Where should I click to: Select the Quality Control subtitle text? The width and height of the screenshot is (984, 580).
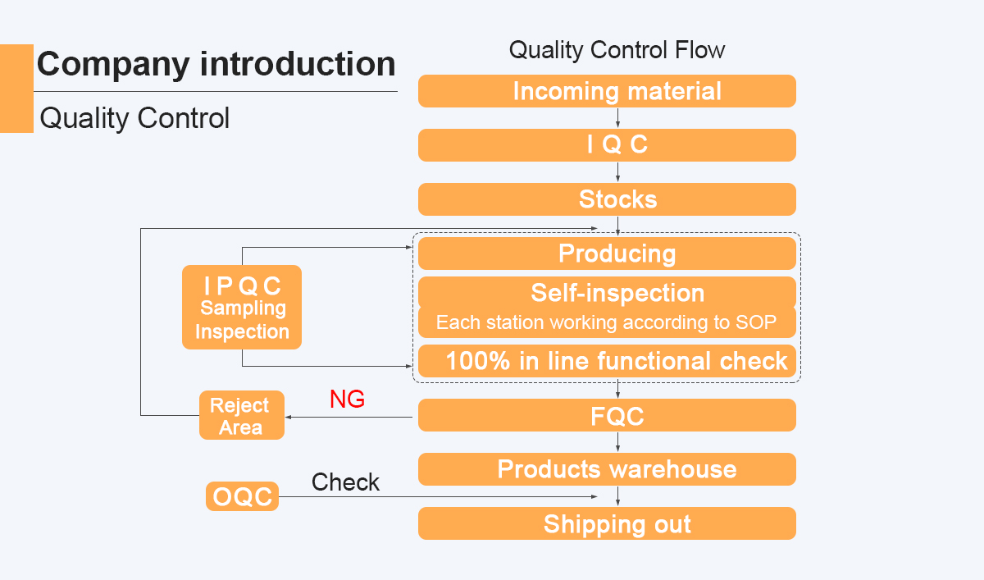pyautogui.click(x=134, y=118)
